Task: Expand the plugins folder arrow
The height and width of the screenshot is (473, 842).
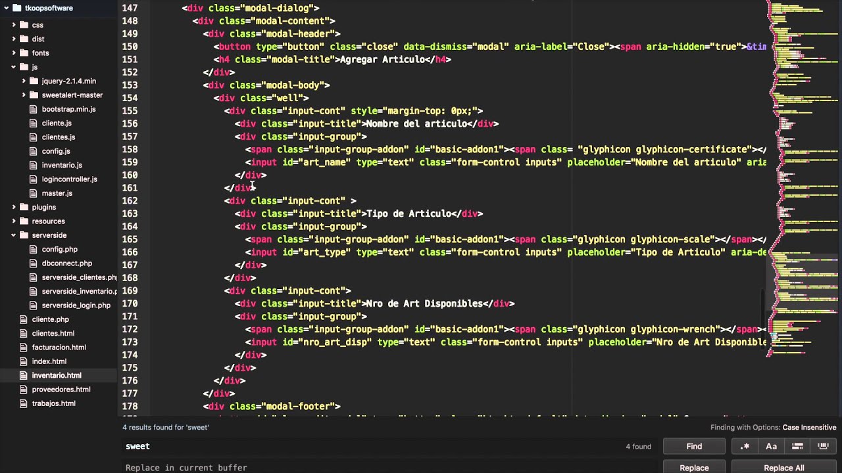Action: [x=14, y=207]
